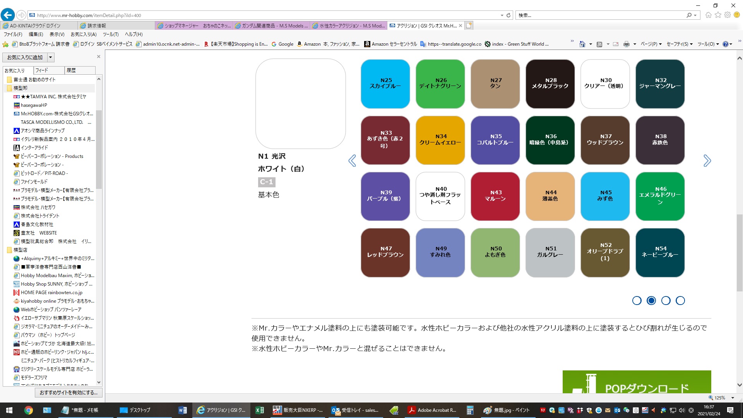
Task: Switch to the 履歴 tab in sidebar
Action: coord(80,70)
